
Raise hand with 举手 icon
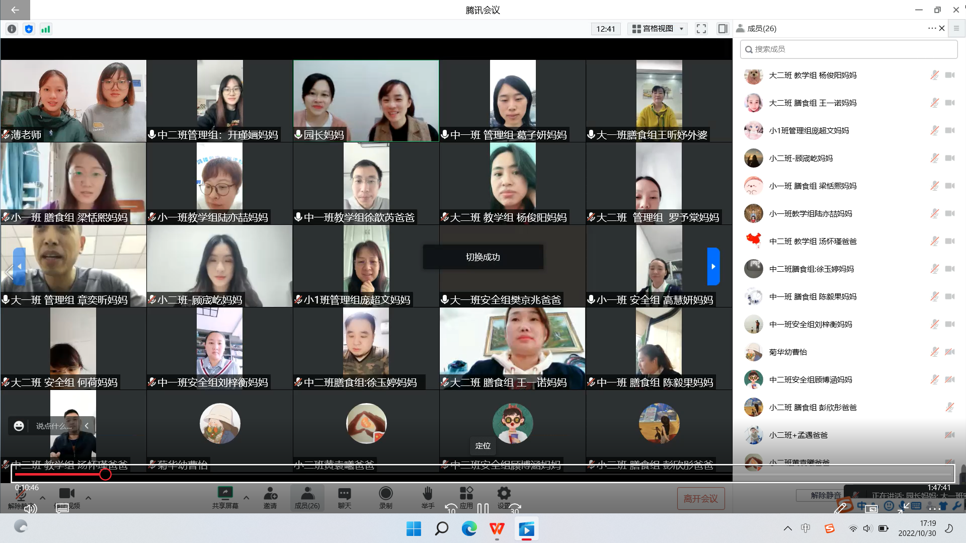click(x=428, y=494)
